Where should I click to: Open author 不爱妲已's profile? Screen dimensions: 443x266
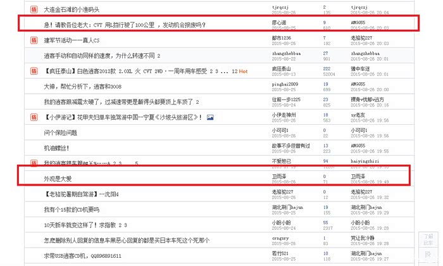click(x=282, y=161)
